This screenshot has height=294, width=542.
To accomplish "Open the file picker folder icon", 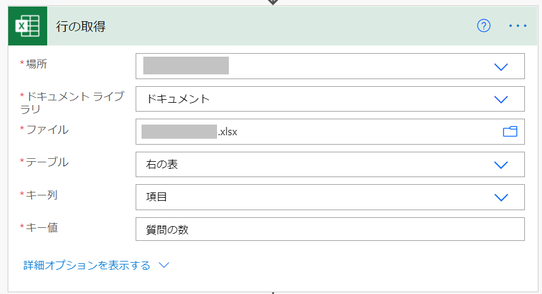I will (x=510, y=132).
